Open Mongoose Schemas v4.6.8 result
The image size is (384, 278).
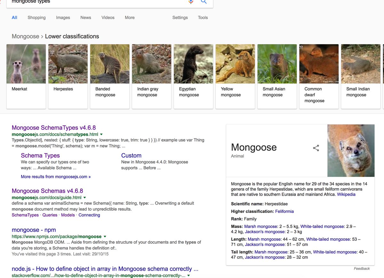click(x=47, y=191)
